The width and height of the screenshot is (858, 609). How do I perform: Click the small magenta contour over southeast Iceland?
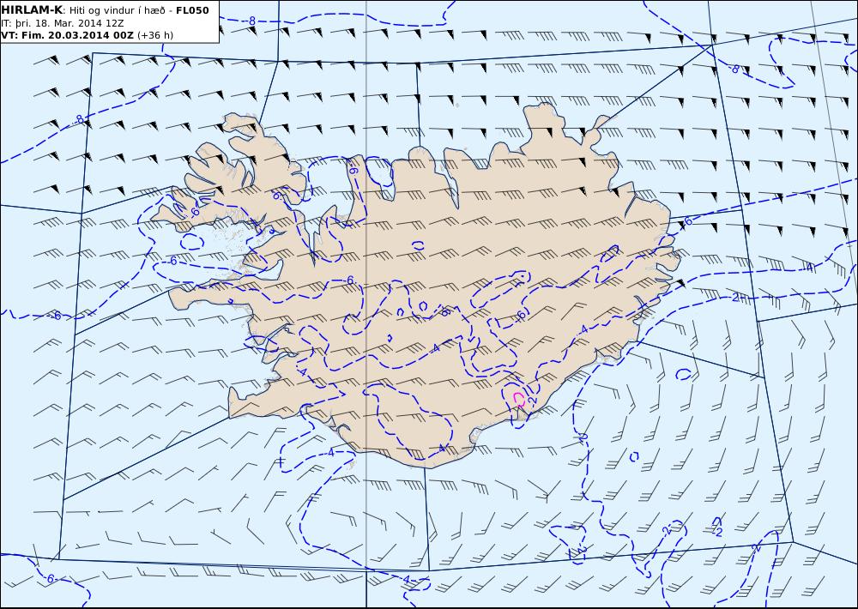click(x=519, y=399)
